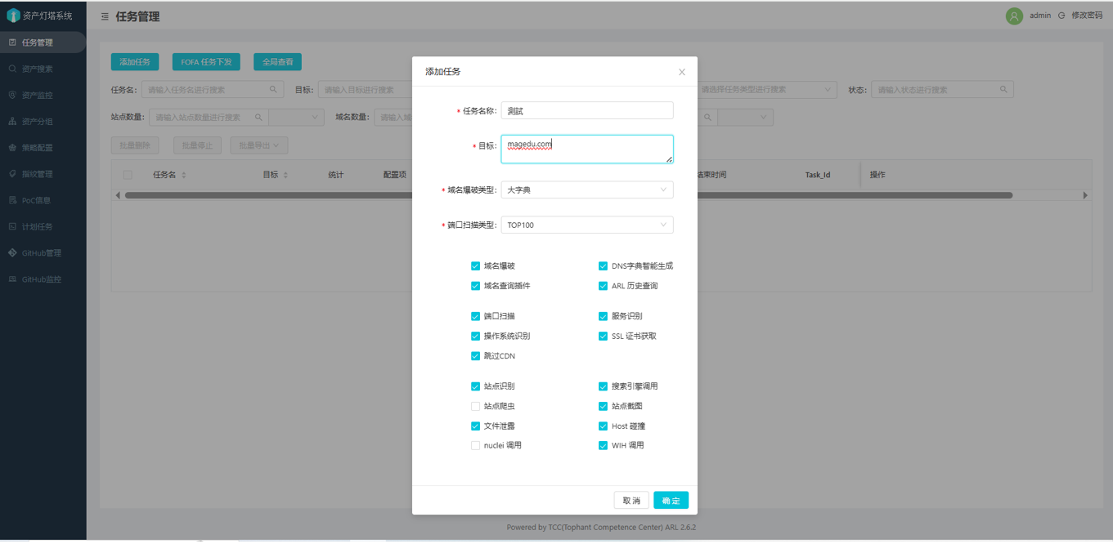
Task: Open 资产监控 menu item
Action: [x=43, y=95]
